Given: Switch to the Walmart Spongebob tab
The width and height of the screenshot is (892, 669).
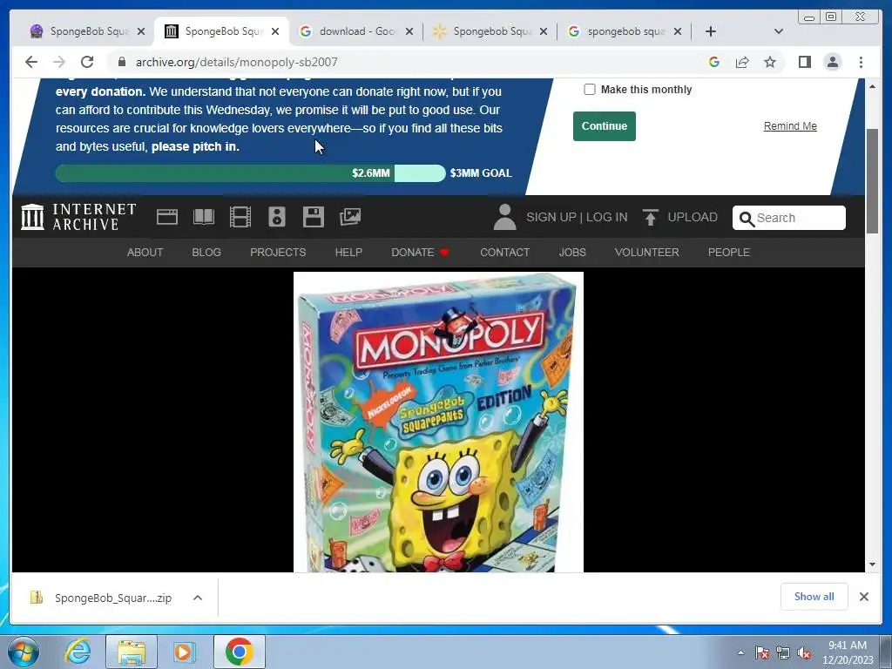Looking at the screenshot, I should point(490,31).
